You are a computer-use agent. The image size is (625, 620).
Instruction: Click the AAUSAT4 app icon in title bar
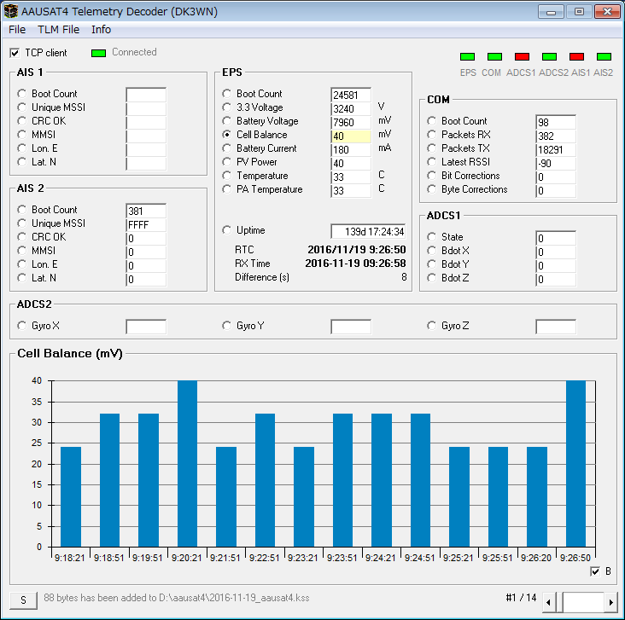click(11, 11)
